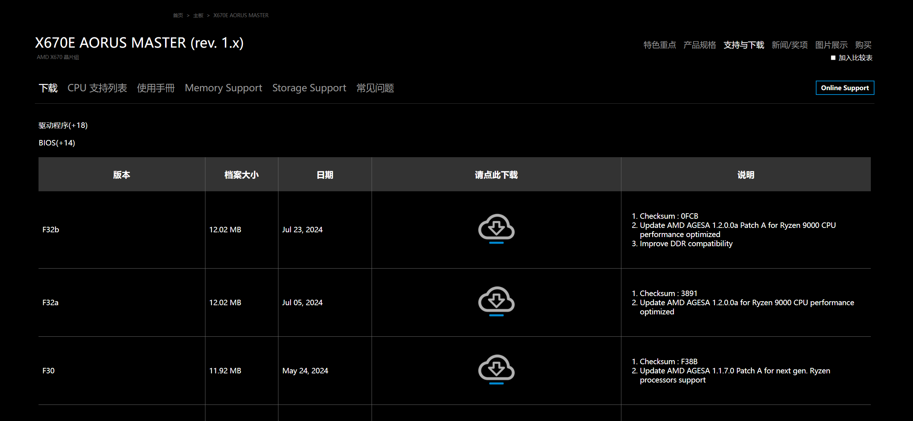This screenshot has width=913, height=421.
Task: Click Checksum : 0FCB description line
Action: pyautogui.click(x=669, y=216)
